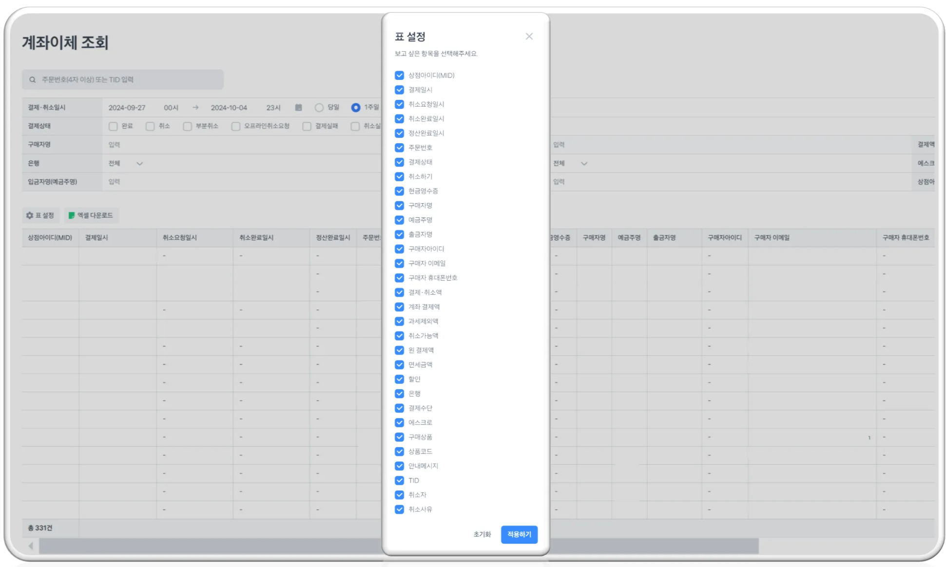Click the date range arrow icon
This screenshot has width=946, height=567.
click(x=195, y=107)
